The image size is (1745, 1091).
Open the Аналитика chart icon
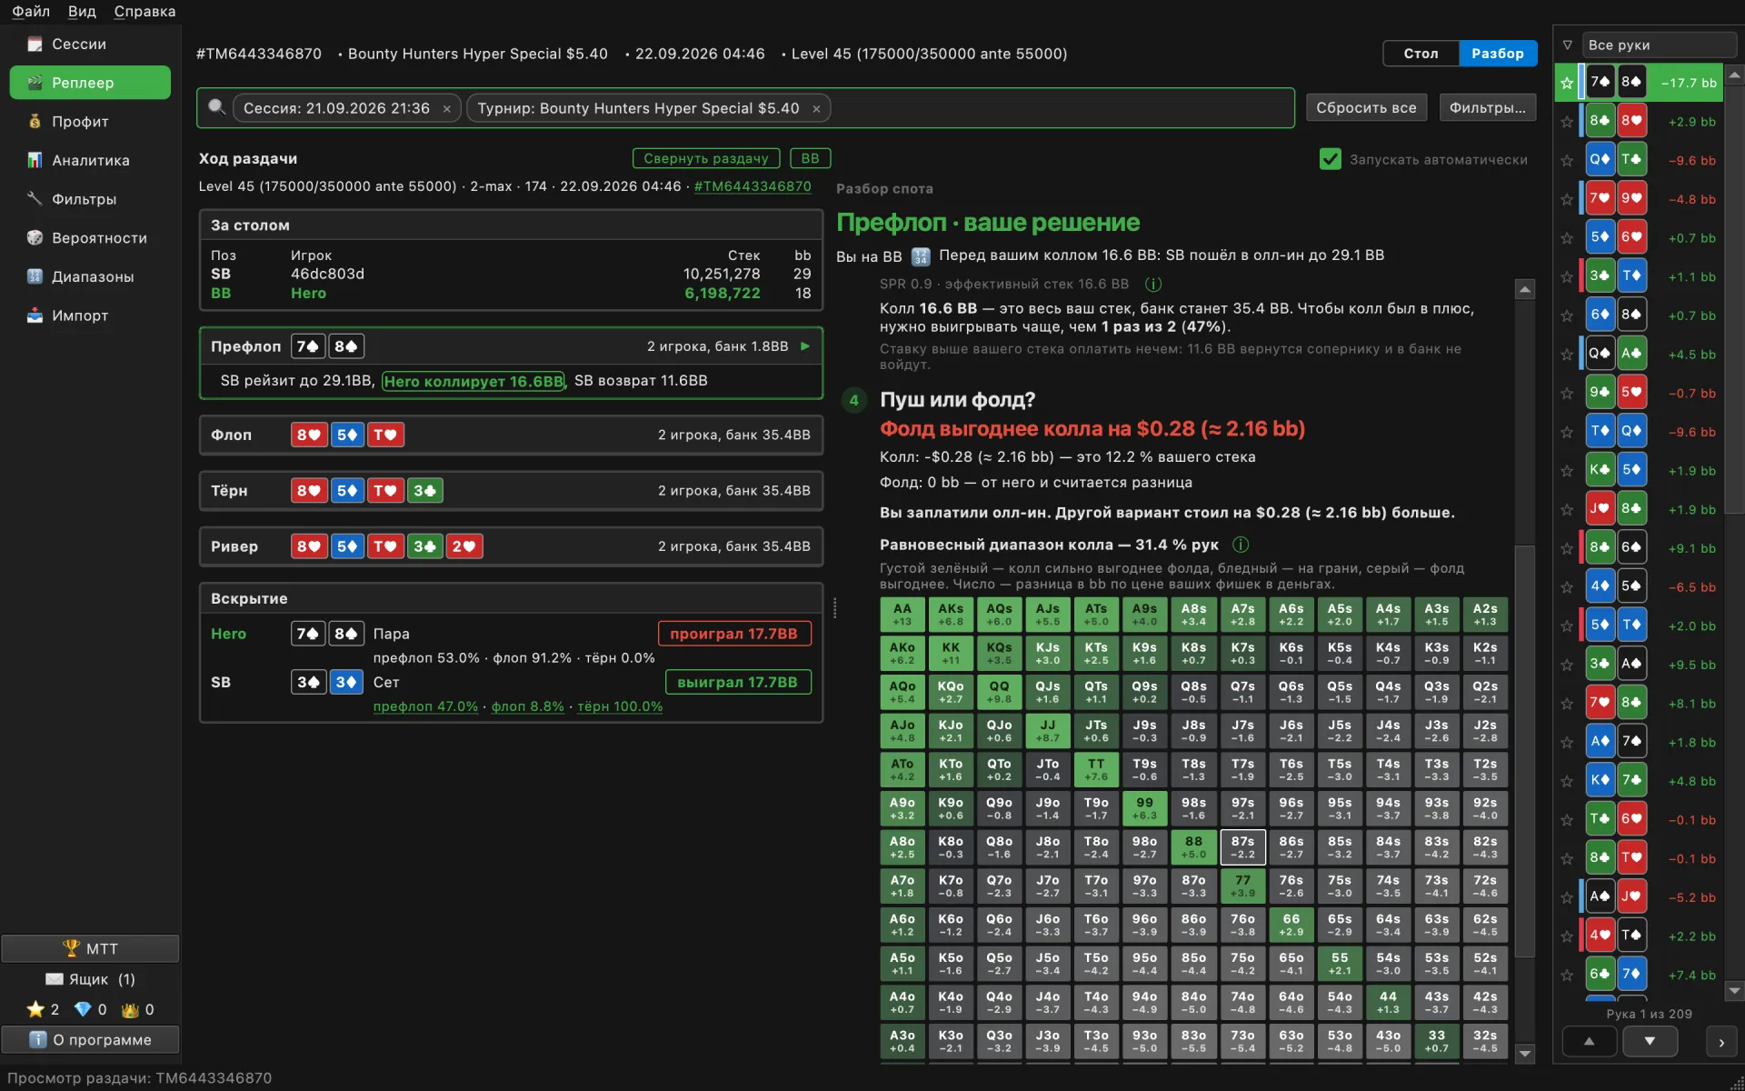[x=35, y=160]
